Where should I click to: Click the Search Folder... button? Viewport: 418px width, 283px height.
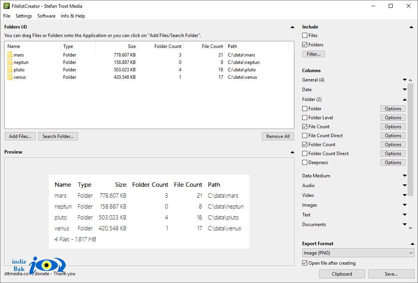click(x=58, y=136)
